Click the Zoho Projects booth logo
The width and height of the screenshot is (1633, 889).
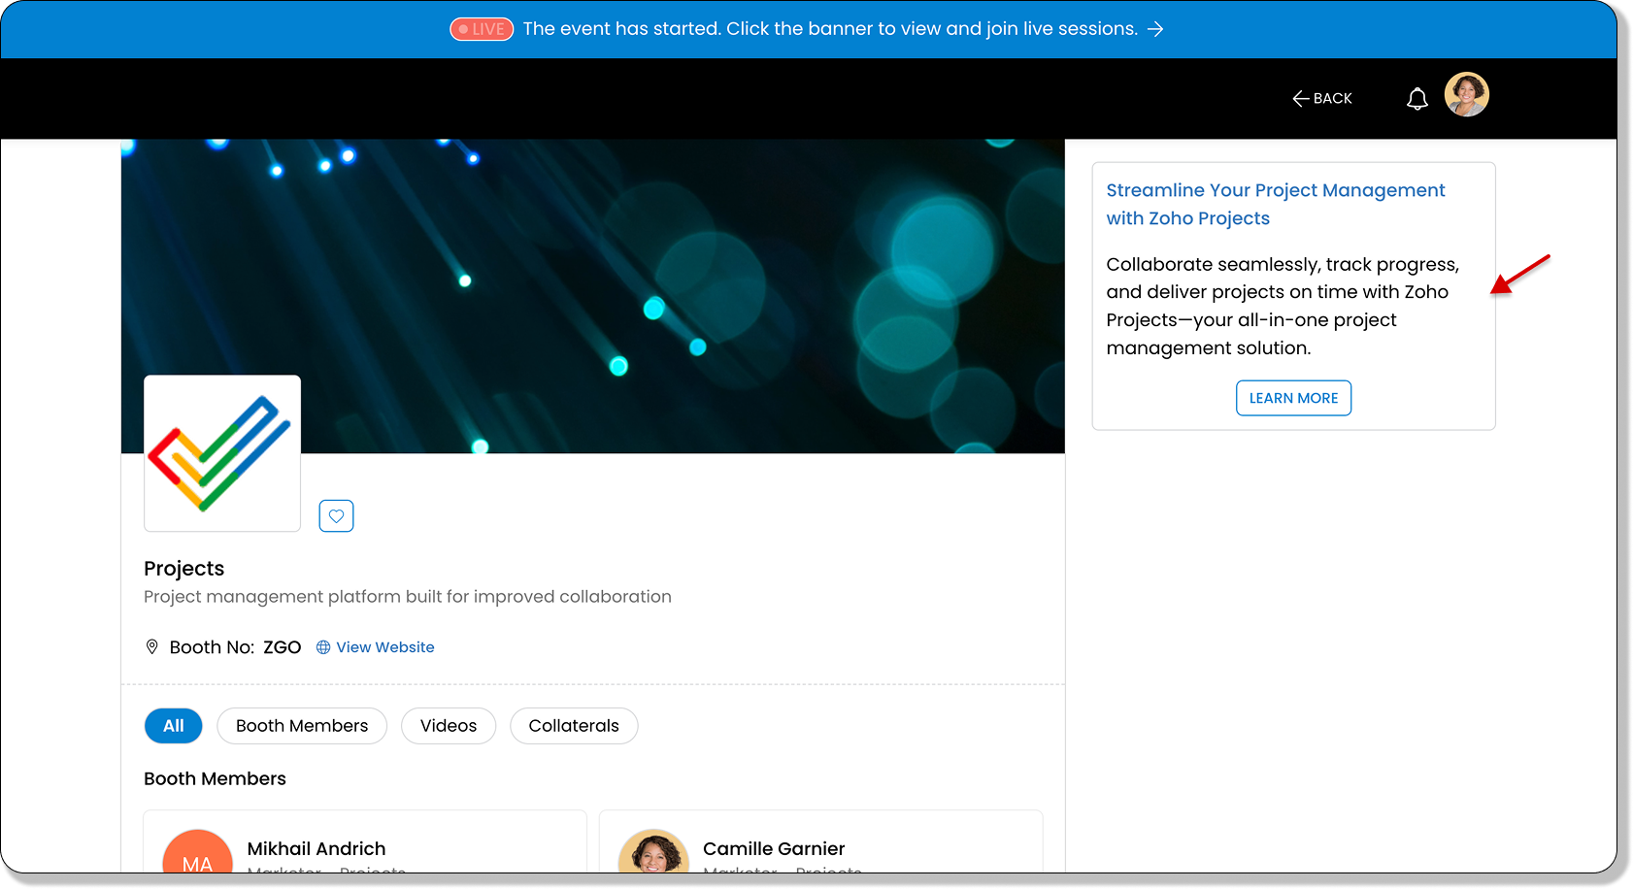222,453
